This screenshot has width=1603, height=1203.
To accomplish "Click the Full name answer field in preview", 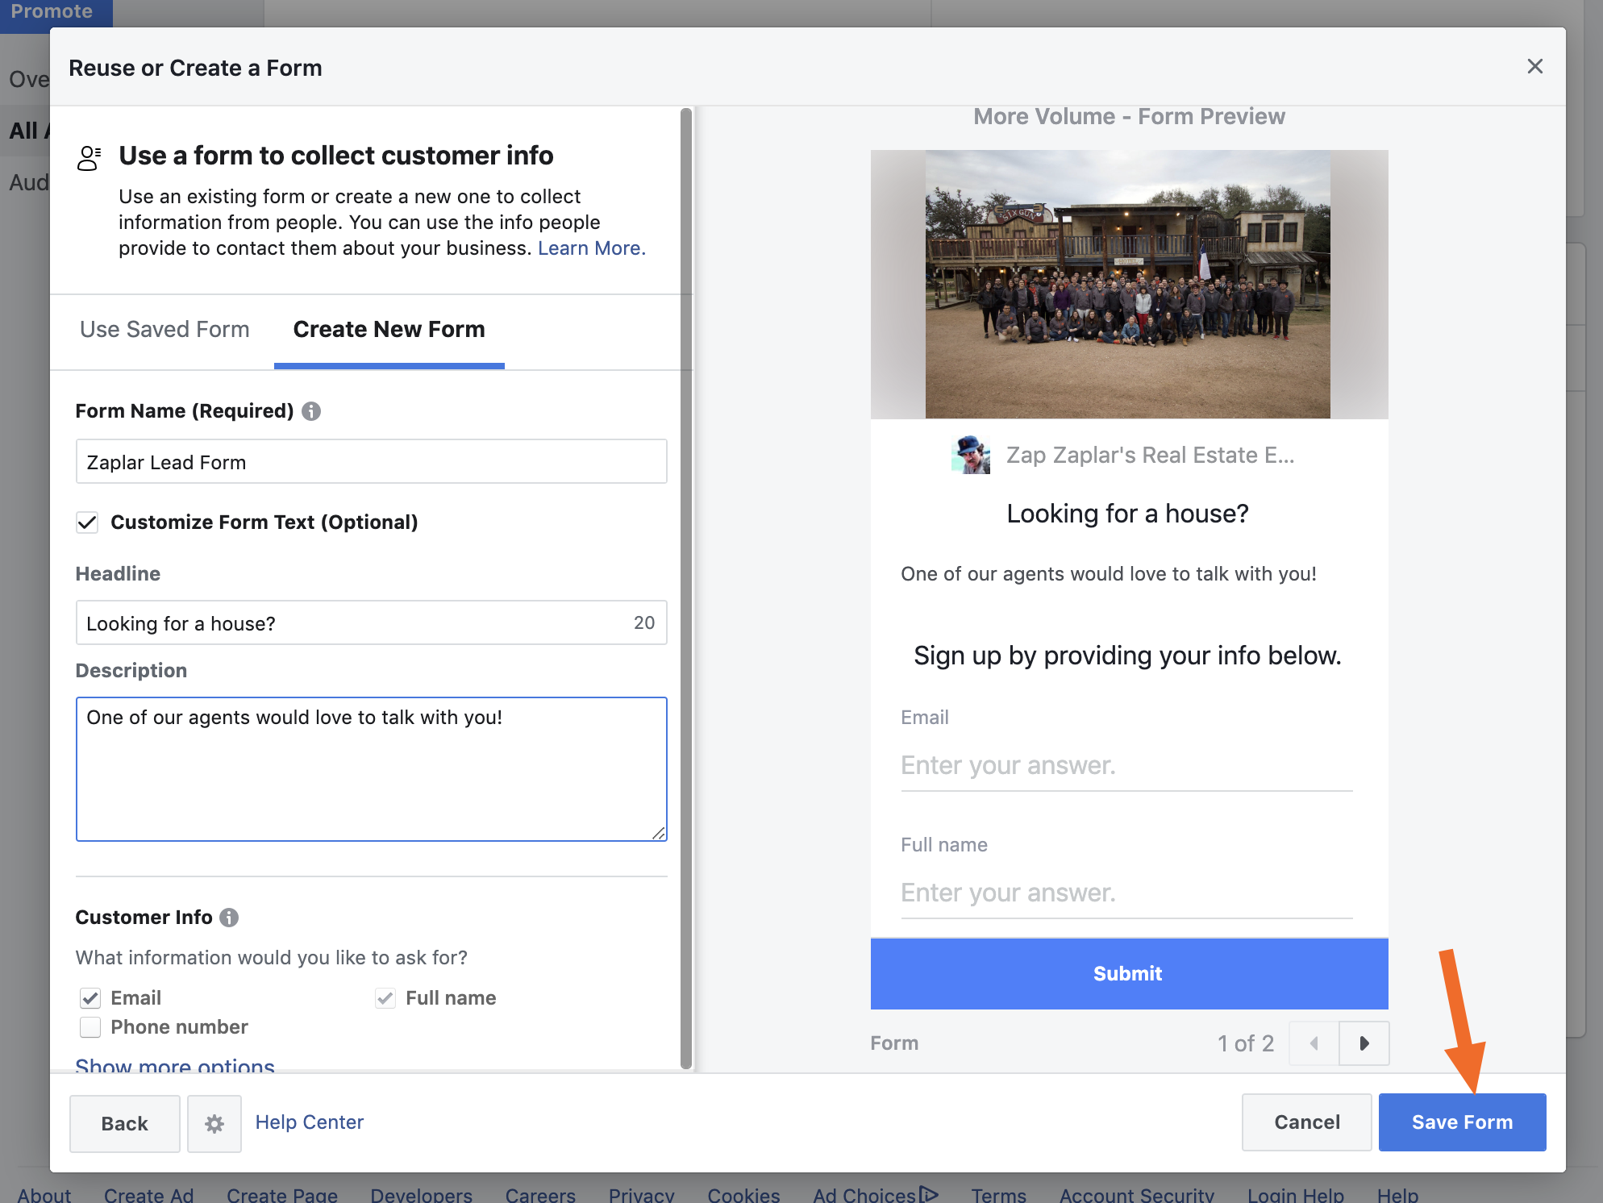I will (1126, 893).
